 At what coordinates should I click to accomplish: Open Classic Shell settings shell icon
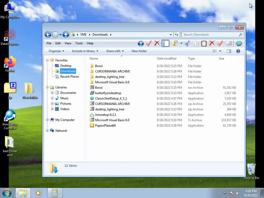239,43
